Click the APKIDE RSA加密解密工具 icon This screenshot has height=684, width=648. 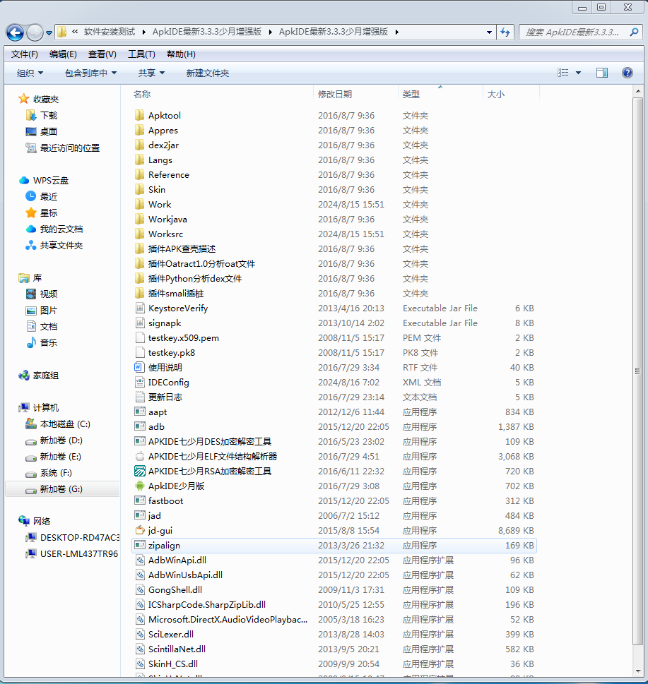[139, 471]
